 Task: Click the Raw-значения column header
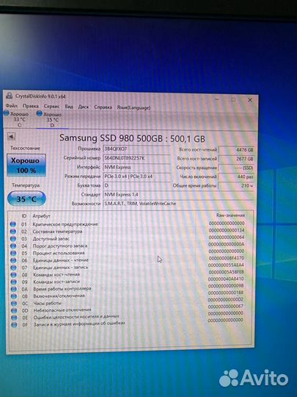tap(230, 215)
